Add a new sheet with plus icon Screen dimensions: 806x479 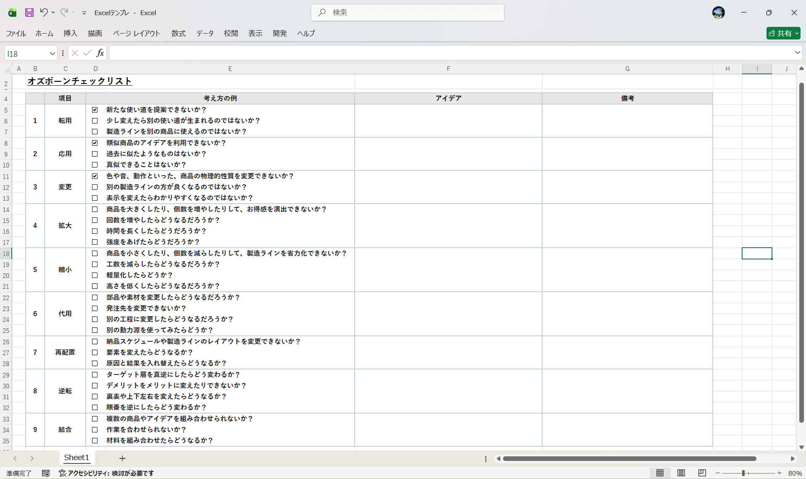click(x=122, y=458)
